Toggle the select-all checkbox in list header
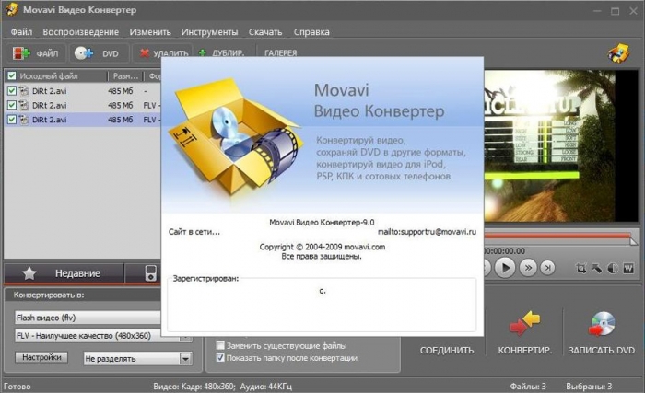 (x=11, y=76)
